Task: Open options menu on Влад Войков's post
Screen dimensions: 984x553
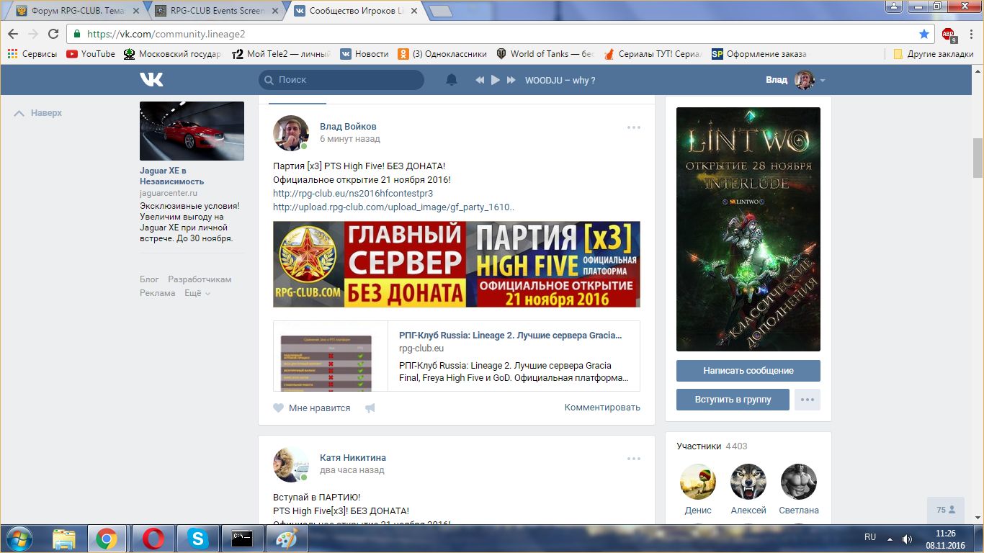Action: (x=634, y=127)
